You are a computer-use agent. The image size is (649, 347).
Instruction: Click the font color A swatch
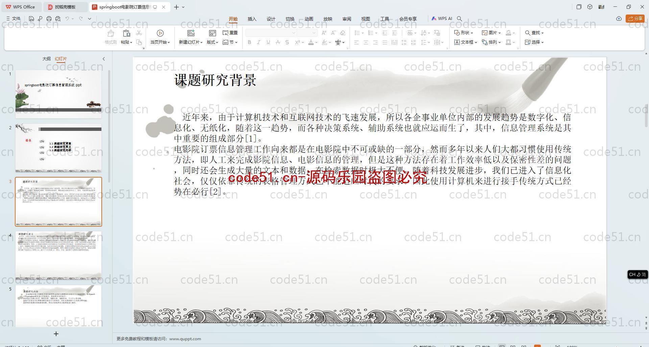(x=311, y=42)
